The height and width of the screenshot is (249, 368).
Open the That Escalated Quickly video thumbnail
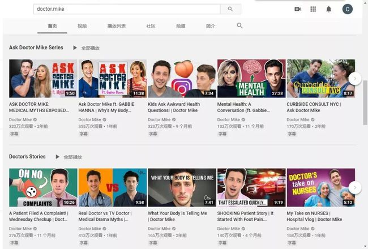[251, 187]
